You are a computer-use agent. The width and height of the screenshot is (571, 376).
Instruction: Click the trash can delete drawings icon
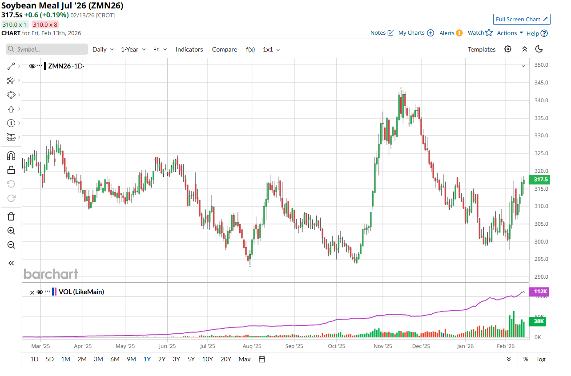point(11,216)
